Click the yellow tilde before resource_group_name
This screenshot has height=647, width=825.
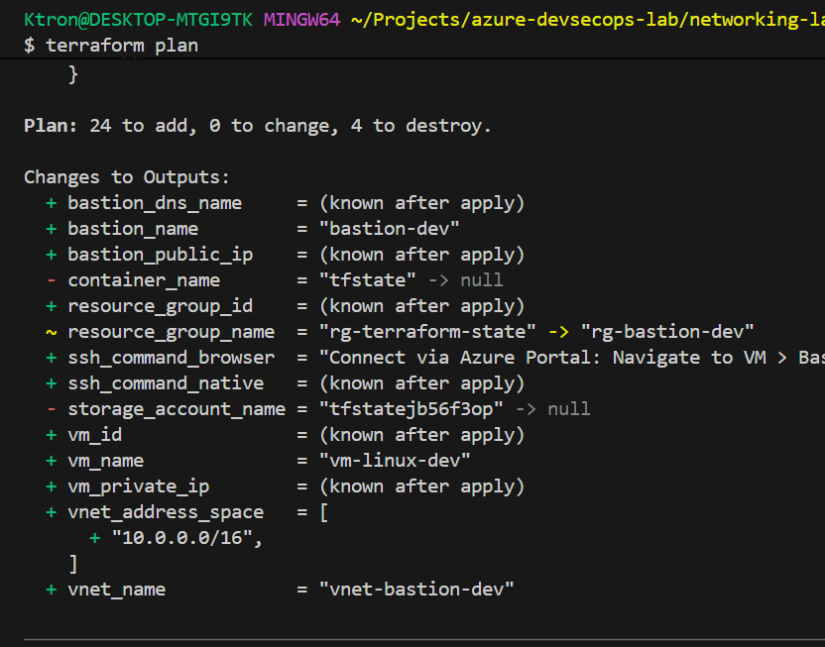(51, 332)
